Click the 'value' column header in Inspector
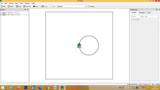The width and height of the screenshot is (160, 90). 142,16
